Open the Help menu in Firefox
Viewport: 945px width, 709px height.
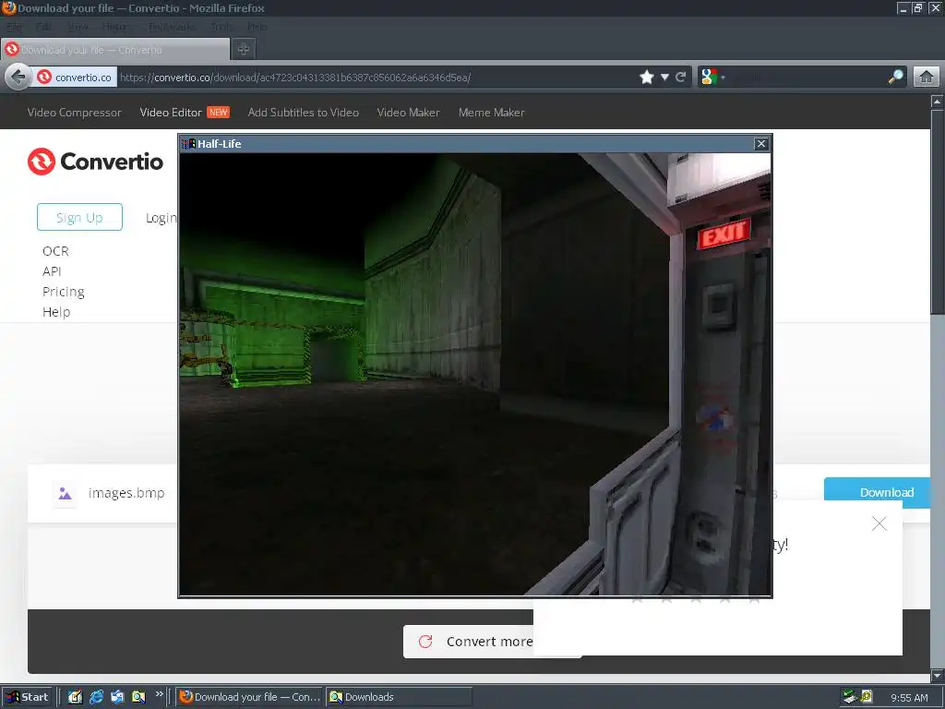(x=257, y=27)
